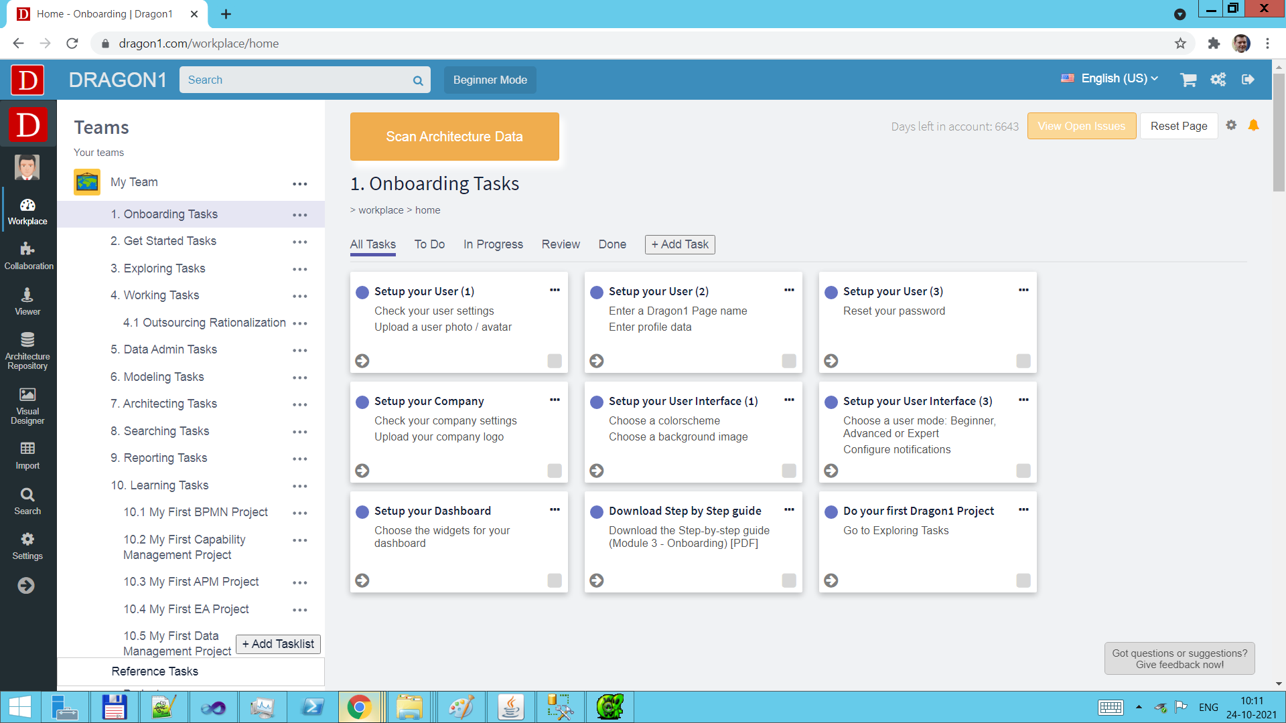This screenshot has width=1286, height=723.
Task: Check the Setup your User Interface (1) checkbox
Action: point(789,471)
